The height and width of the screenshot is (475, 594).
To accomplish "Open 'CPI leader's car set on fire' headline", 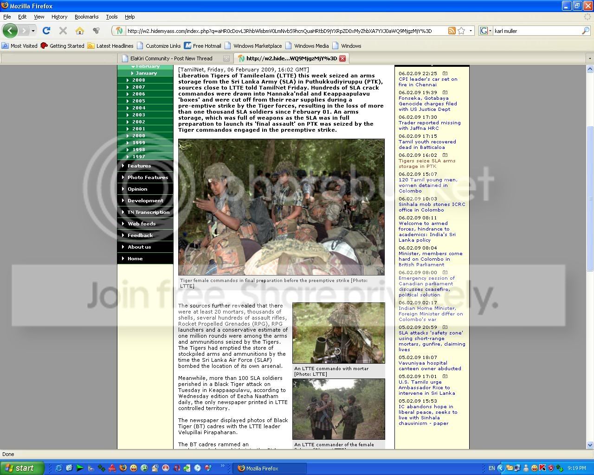I will click(428, 82).
